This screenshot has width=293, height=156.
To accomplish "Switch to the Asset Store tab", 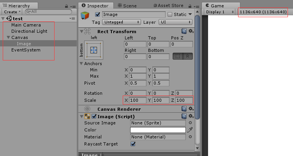I will click(x=168, y=5).
